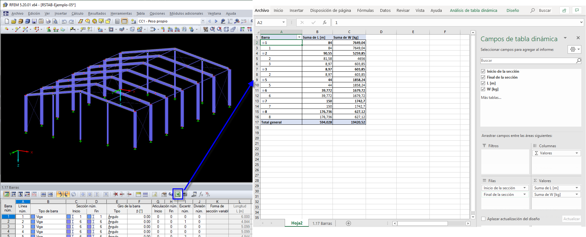Collapse pivot group 5 in row 9

263,80
